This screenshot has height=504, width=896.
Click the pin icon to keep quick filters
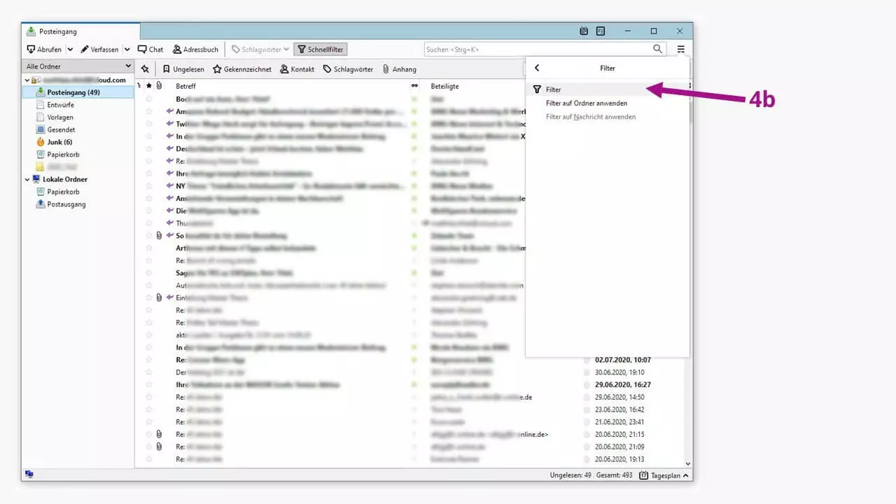145,69
